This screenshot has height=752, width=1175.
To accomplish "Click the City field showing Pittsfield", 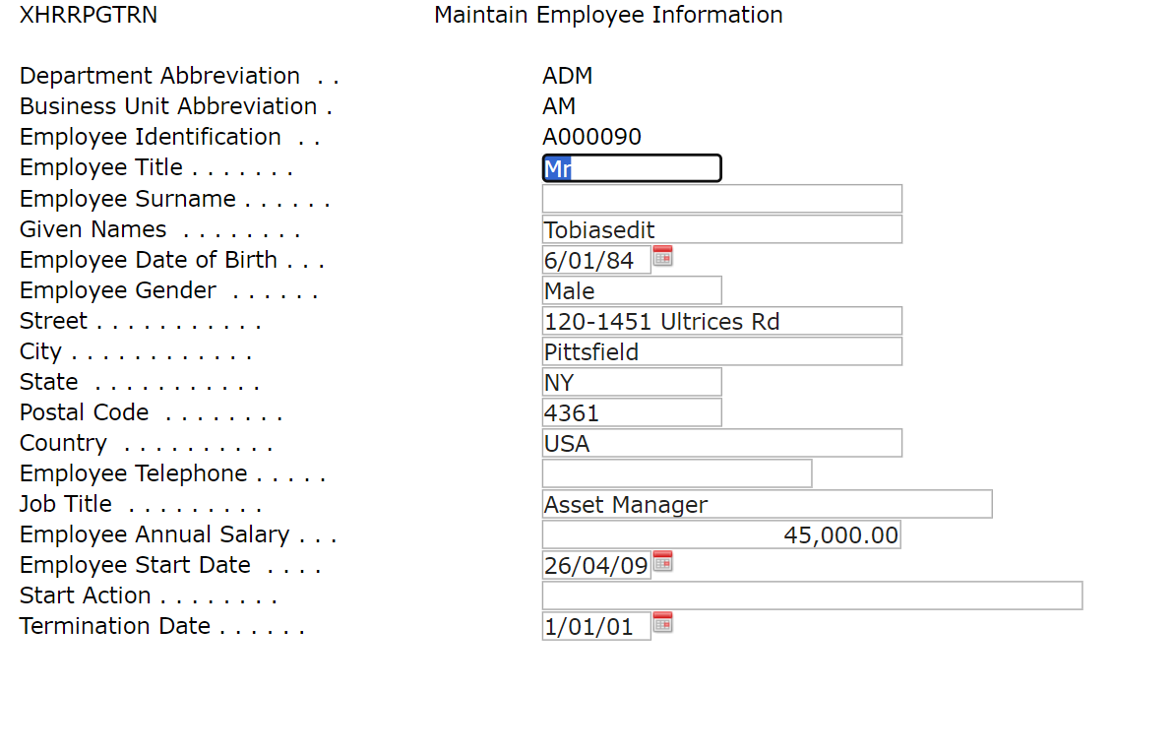I will coord(721,351).
